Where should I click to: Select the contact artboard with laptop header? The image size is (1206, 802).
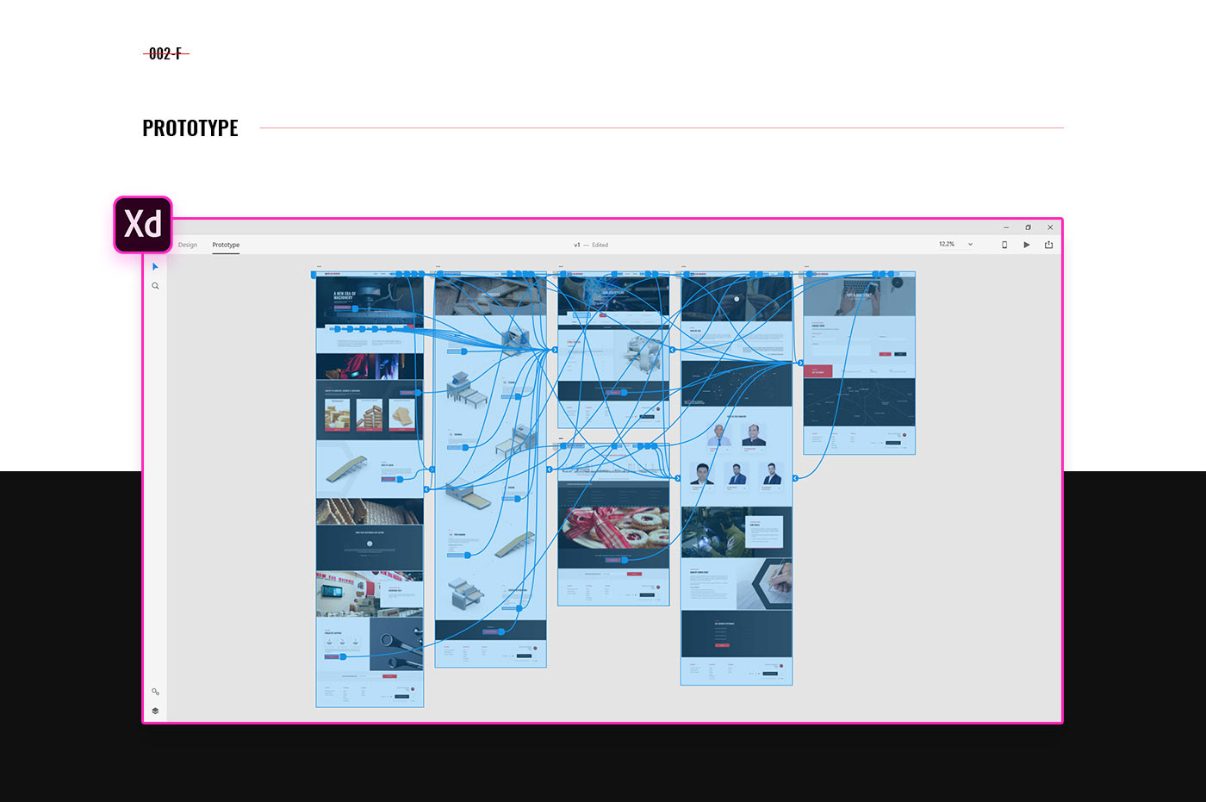point(859,363)
